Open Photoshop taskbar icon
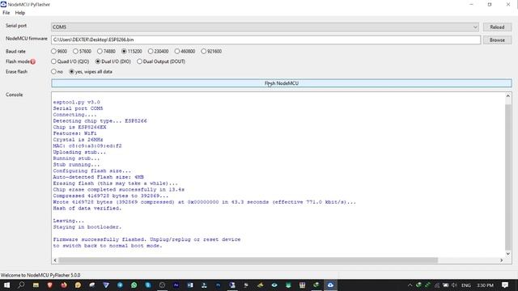Viewport: 518px width, 291px height. pos(218,285)
